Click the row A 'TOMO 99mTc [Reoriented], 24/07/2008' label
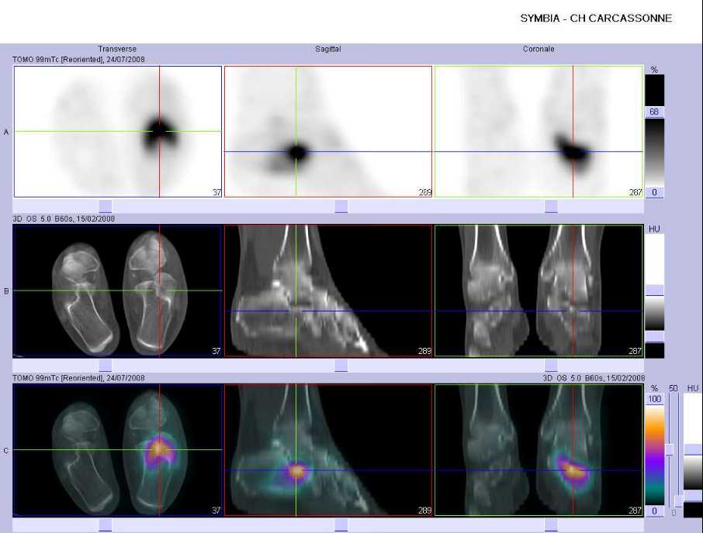Viewport: 703px width, 533px height. click(x=78, y=60)
